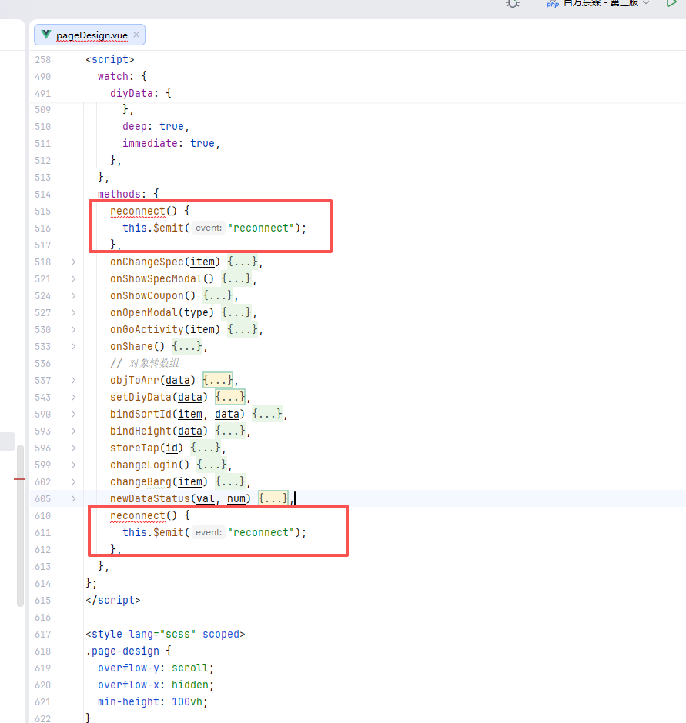The image size is (686, 723).
Task: Expand the onShare() method fold chevron
Action: [73, 346]
